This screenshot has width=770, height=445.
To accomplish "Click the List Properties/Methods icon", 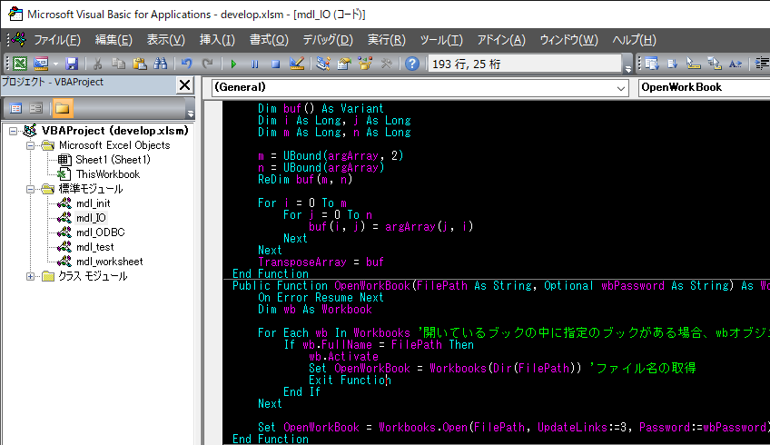I will point(652,64).
